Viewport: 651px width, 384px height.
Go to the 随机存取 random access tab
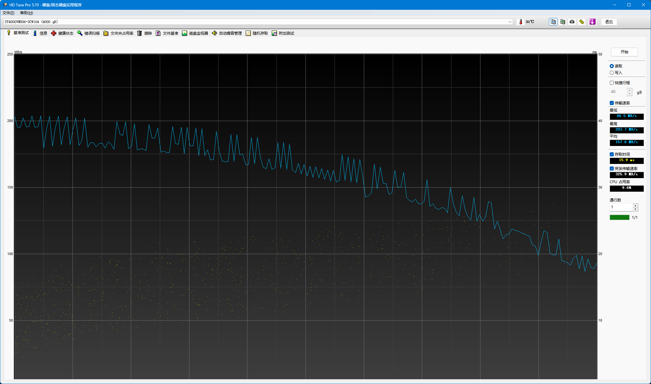257,33
